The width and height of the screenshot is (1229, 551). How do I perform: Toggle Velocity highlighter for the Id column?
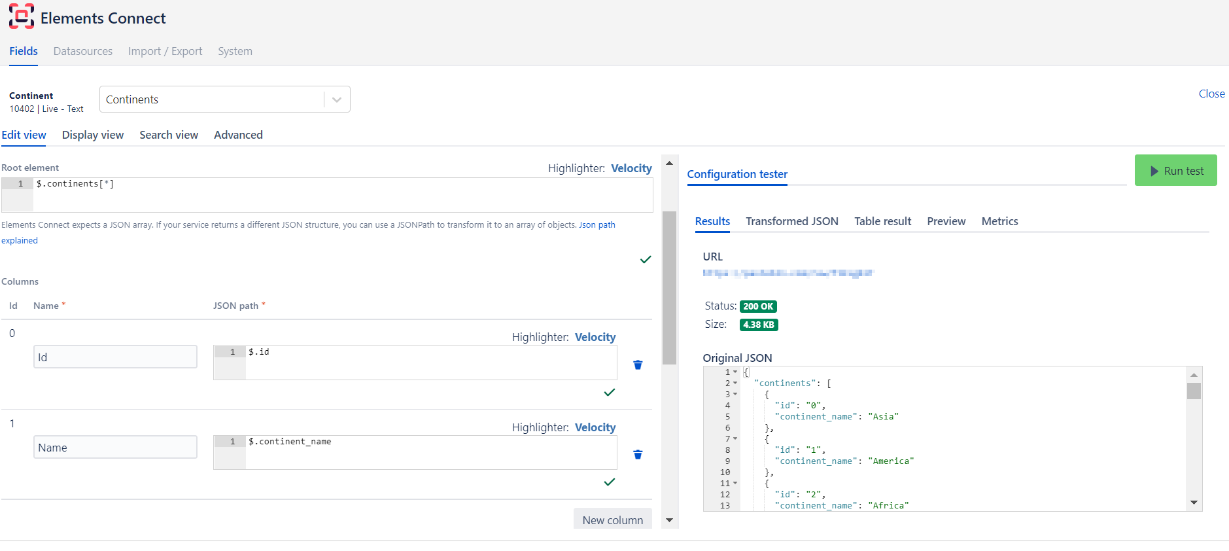pyautogui.click(x=595, y=337)
